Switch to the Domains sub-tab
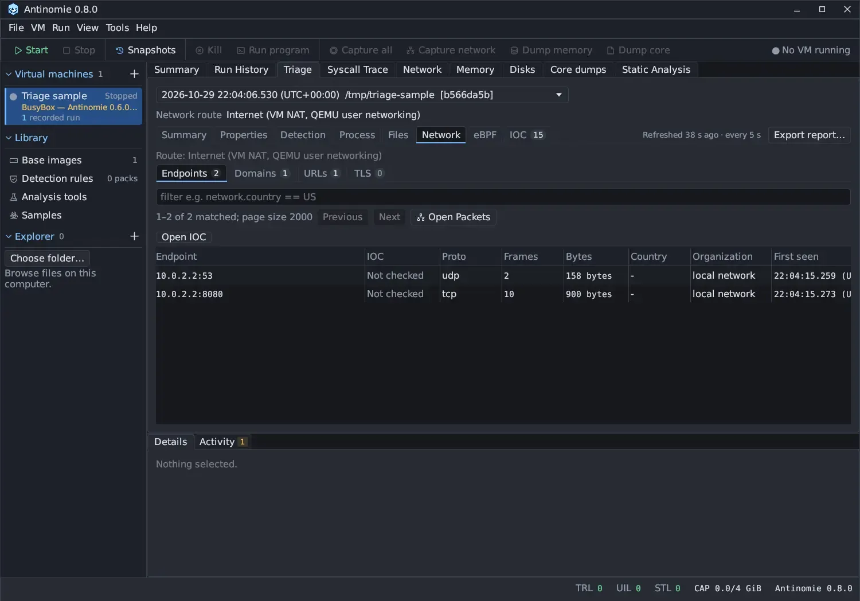Image resolution: width=860 pixels, height=601 pixels. 261,173
